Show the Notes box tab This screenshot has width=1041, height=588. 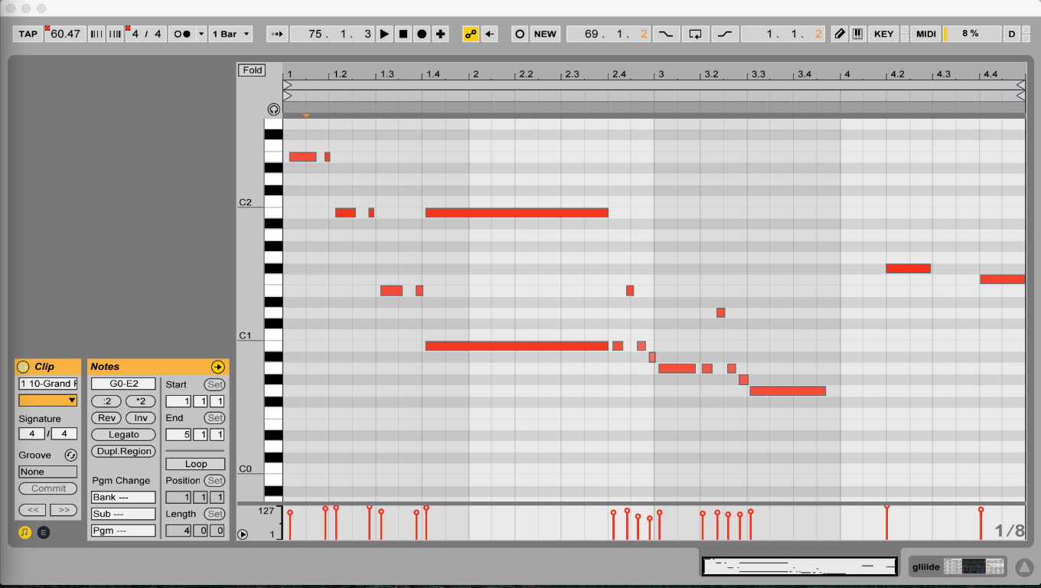coord(24,532)
